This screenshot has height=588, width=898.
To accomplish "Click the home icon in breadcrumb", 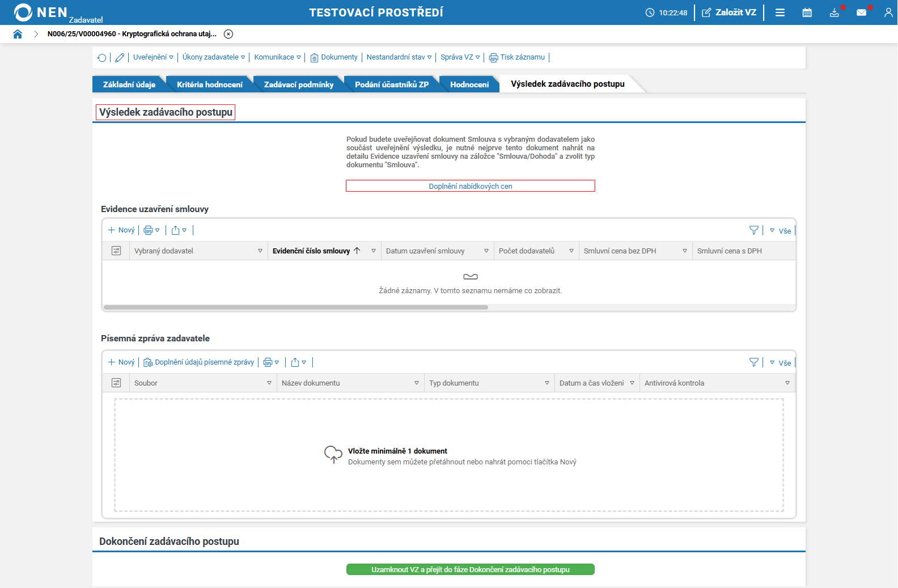I will [x=18, y=34].
